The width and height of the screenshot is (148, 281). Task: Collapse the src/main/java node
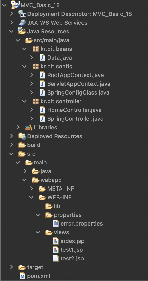(18, 40)
